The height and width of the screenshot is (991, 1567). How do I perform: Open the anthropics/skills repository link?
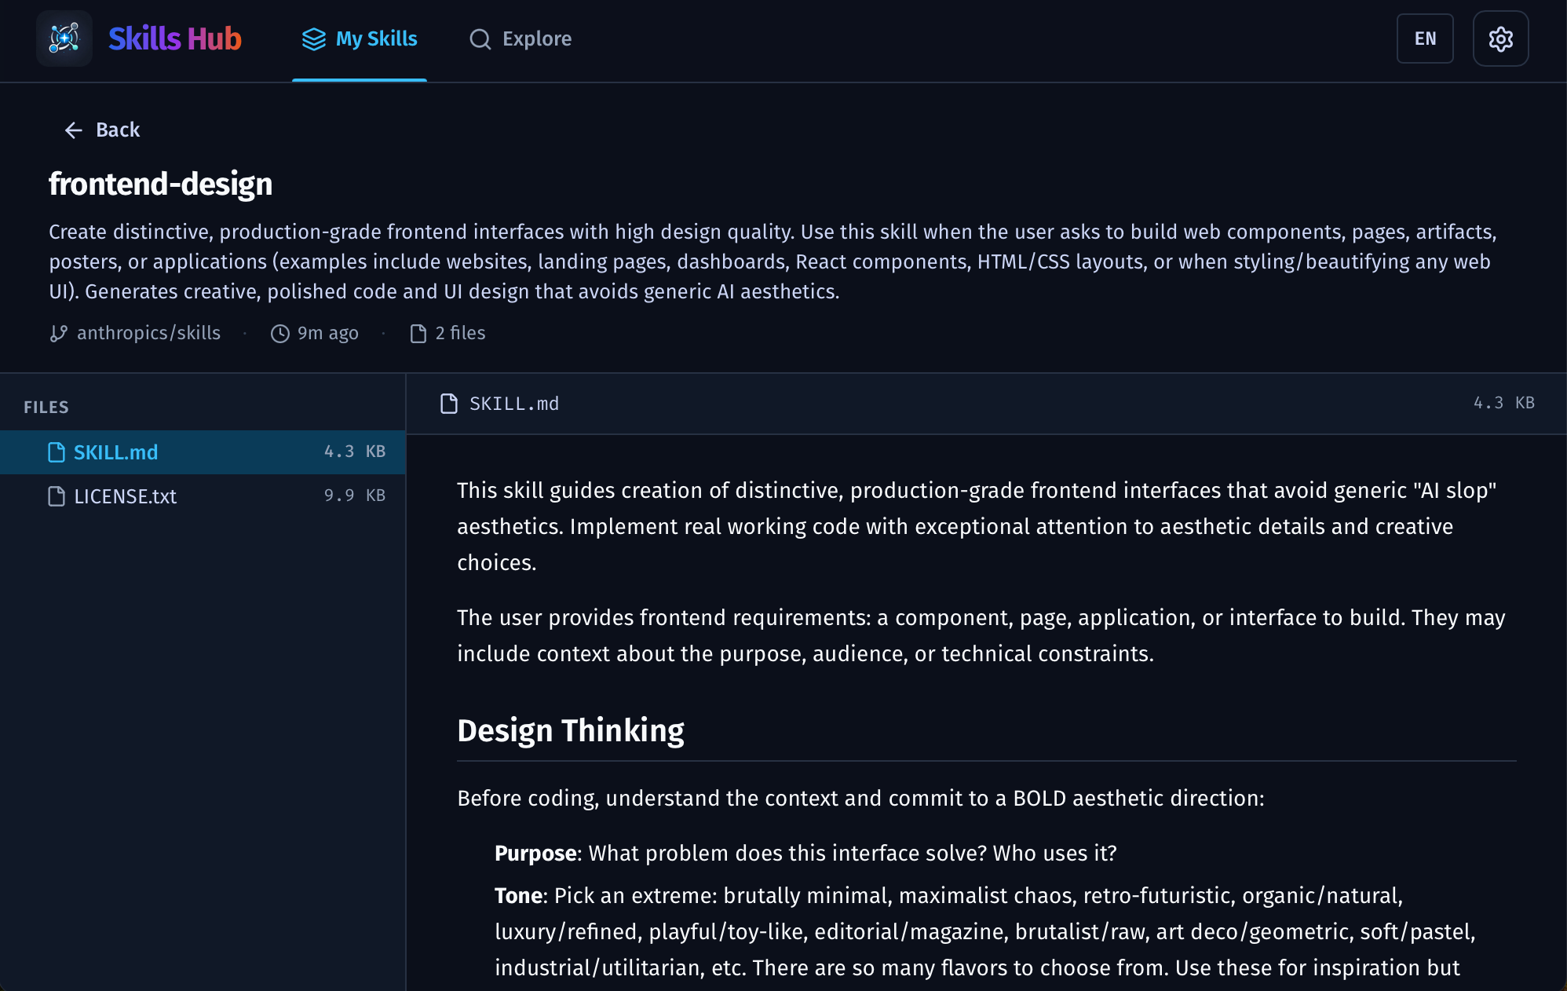coord(148,333)
